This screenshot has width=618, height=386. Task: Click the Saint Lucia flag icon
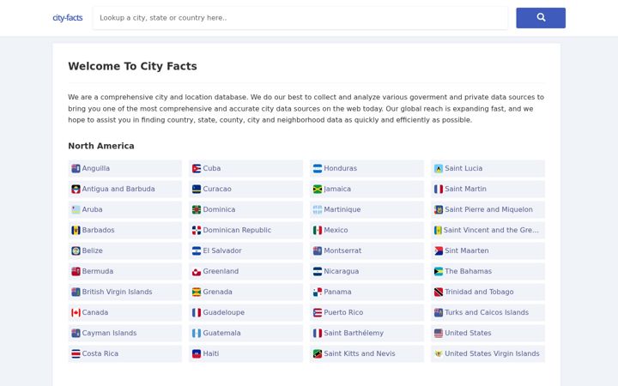(x=439, y=169)
